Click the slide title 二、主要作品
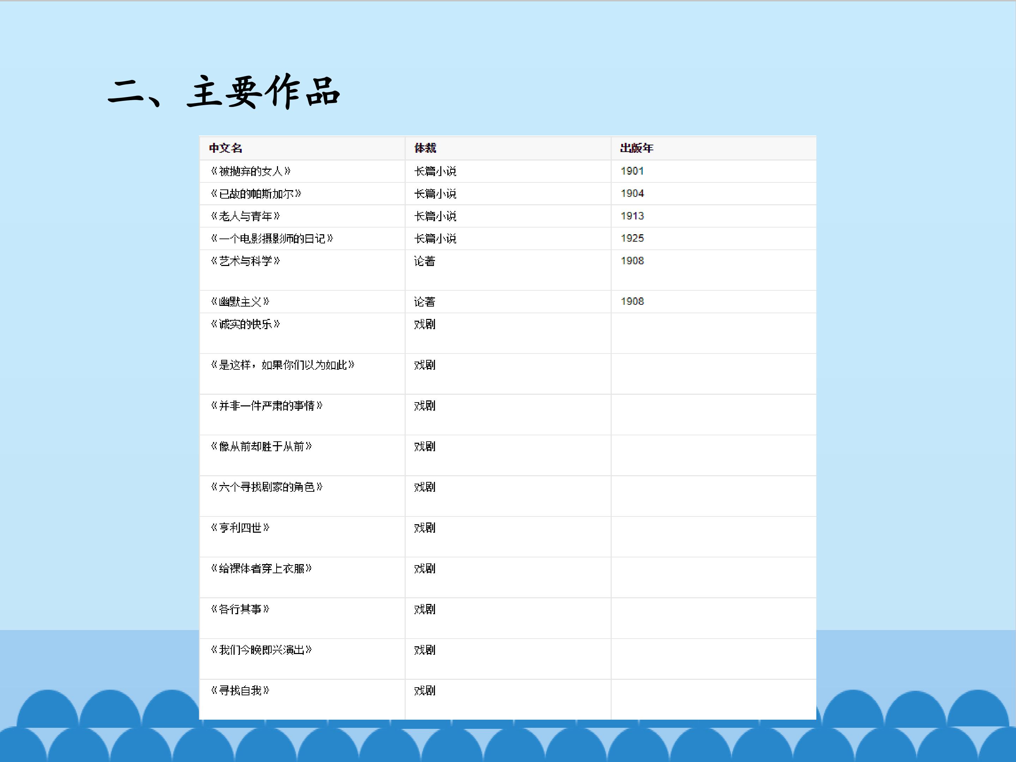The width and height of the screenshot is (1016, 762). coord(224,91)
